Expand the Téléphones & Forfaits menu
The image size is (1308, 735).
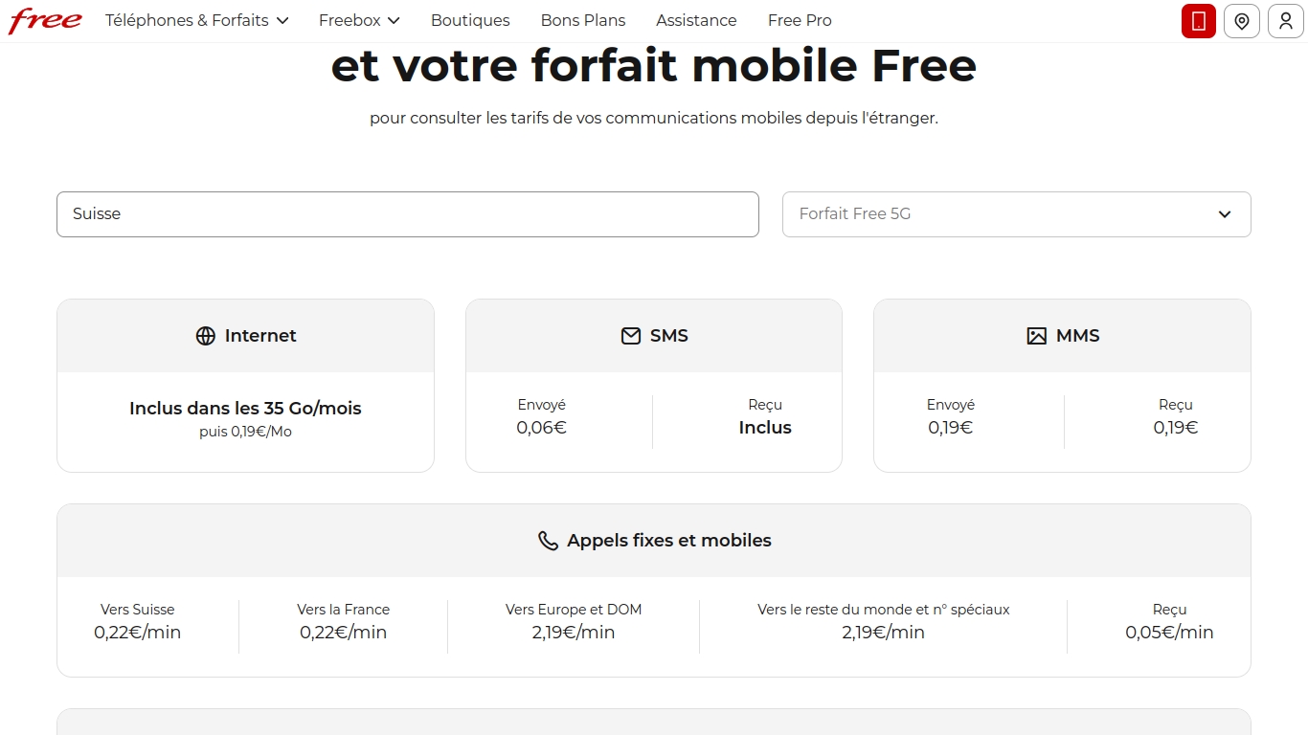[x=196, y=20]
